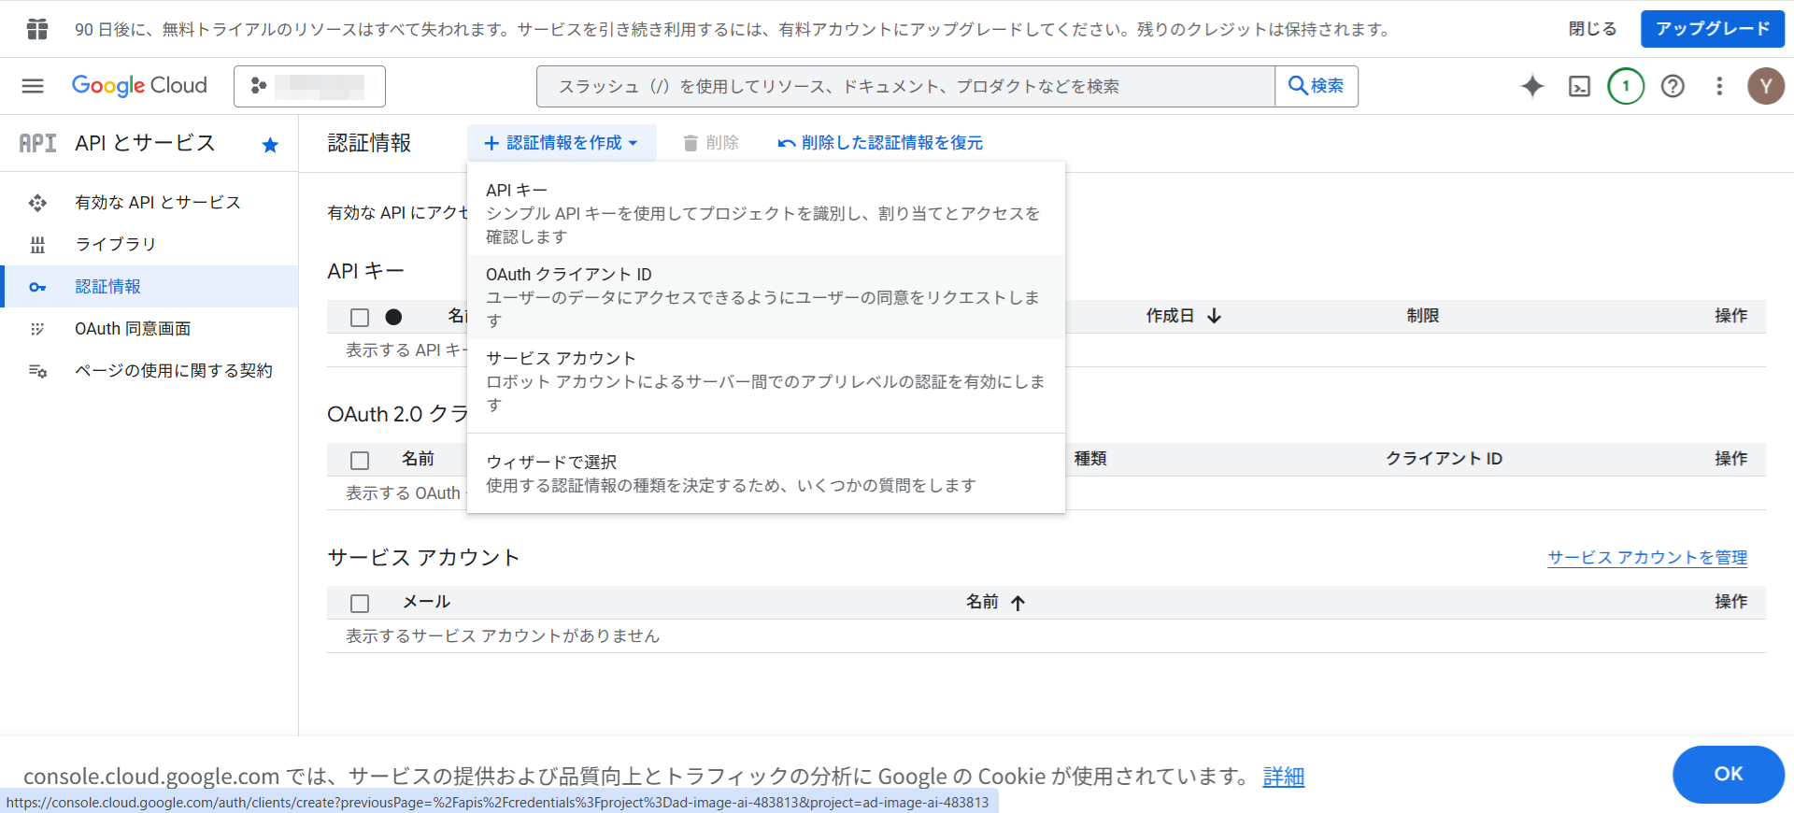This screenshot has width=1794, height=813.
Task: Choose OAuth クライアント ID menu option
Action: (x=764, y=297)
